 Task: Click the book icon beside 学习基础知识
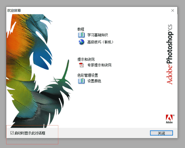pyautogui.click(x=81, y=35)
